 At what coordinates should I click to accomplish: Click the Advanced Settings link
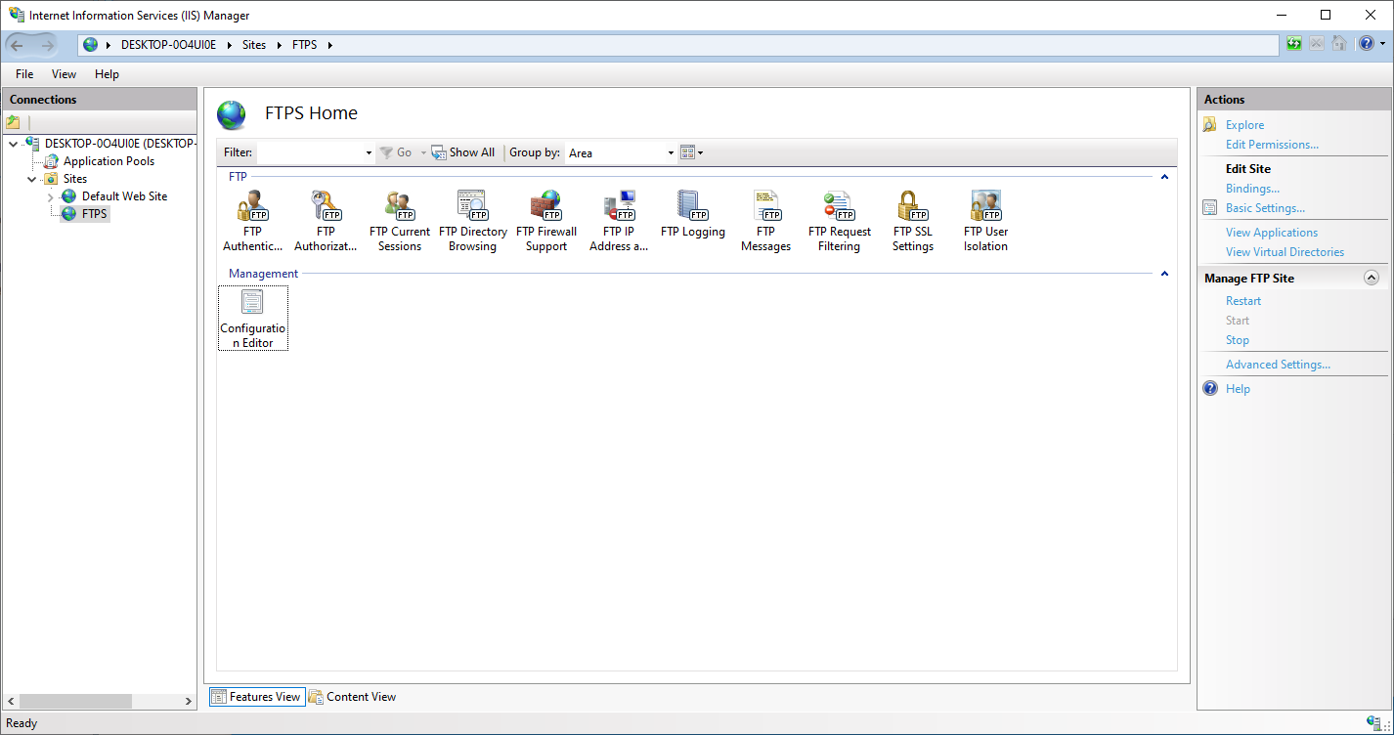click(x=1278, y=365)
